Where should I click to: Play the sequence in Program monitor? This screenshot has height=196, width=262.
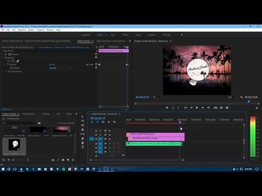(x=197, y=108)
